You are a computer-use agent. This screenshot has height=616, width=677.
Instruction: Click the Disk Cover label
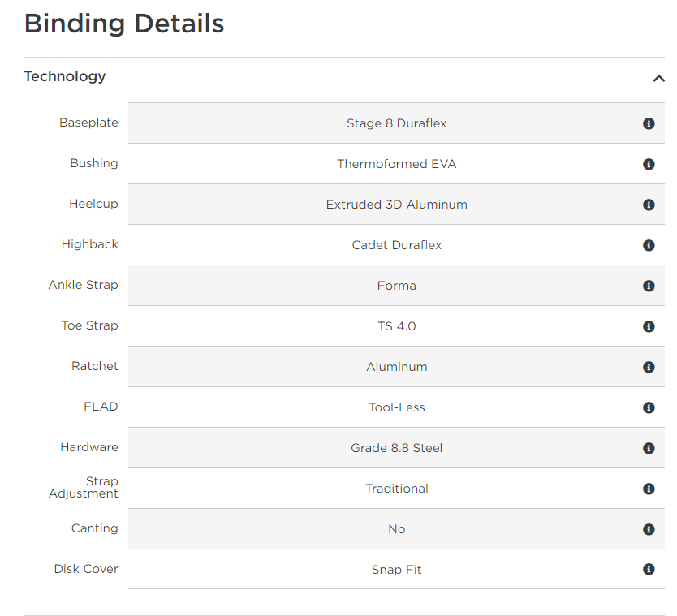pyautogui.click(x=86, y=569)
